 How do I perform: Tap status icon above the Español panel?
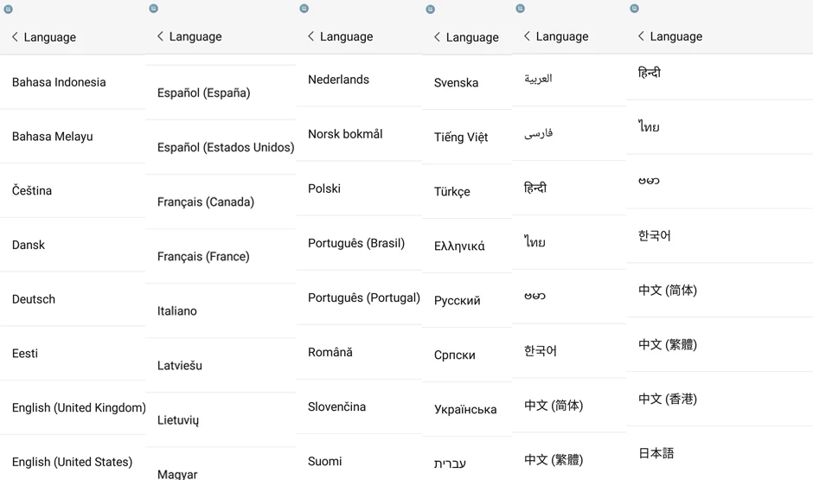tap(153, 9)
